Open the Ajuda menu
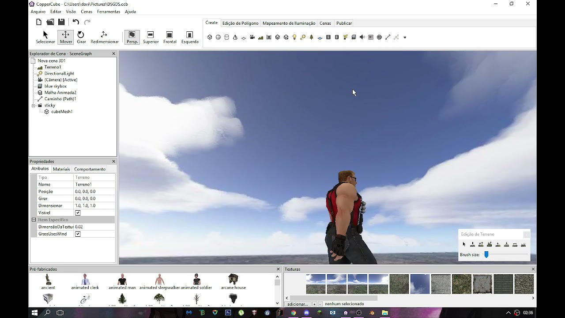 coord(130,11)
